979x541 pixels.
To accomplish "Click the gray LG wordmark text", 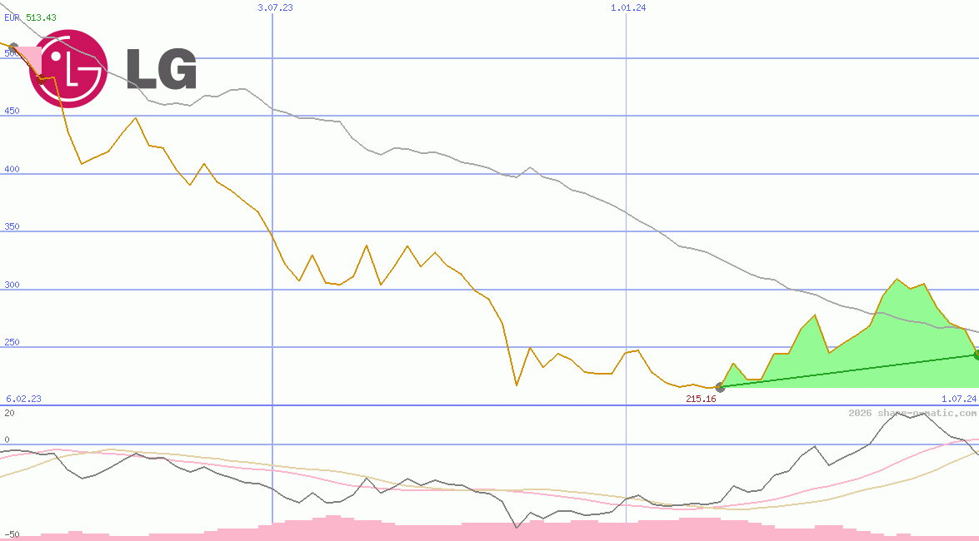I will tap(161, 68).
